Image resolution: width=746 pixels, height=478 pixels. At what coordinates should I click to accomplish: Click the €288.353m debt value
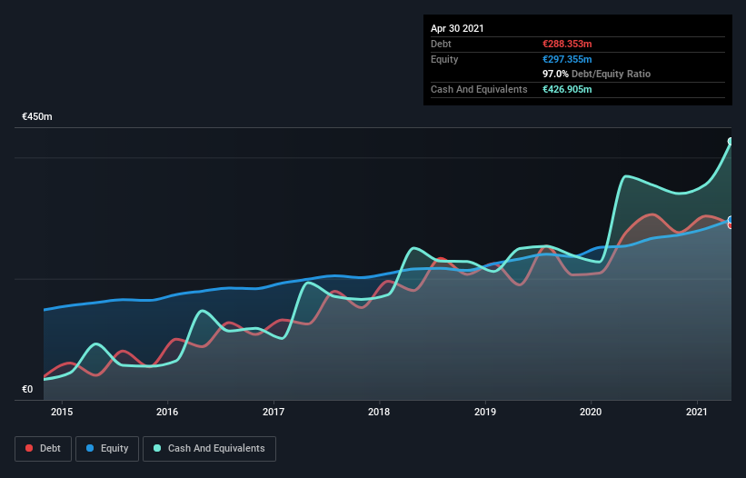click(x=567, y=45)
